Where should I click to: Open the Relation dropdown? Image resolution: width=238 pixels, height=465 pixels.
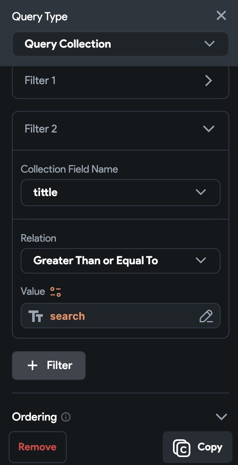(x=120, y=261)
